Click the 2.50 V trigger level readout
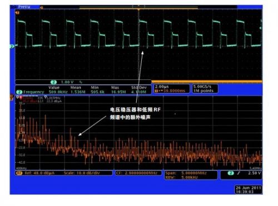 [255, 173]
